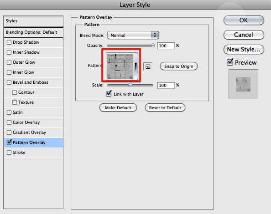Screen dimensions: 271x214
Task: Click the pattern swatch thumbnail
Action: click(x=120, y=66)
